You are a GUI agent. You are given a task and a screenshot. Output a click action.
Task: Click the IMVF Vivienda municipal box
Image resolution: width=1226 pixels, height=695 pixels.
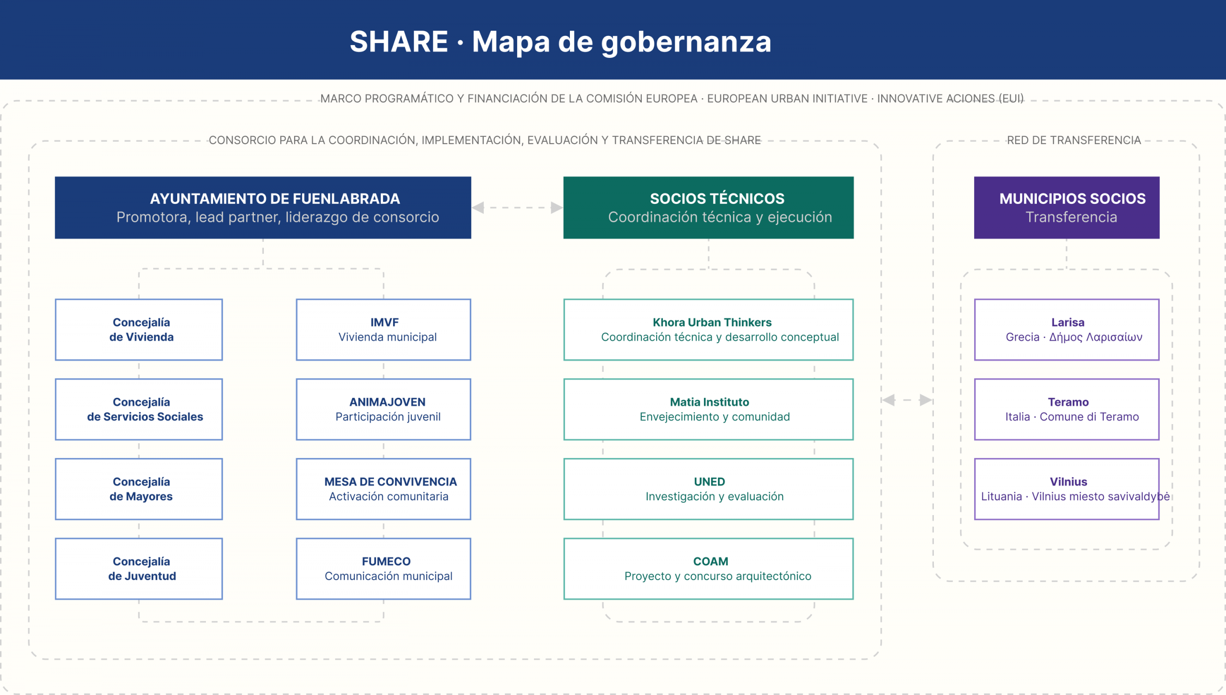[383, 329]
